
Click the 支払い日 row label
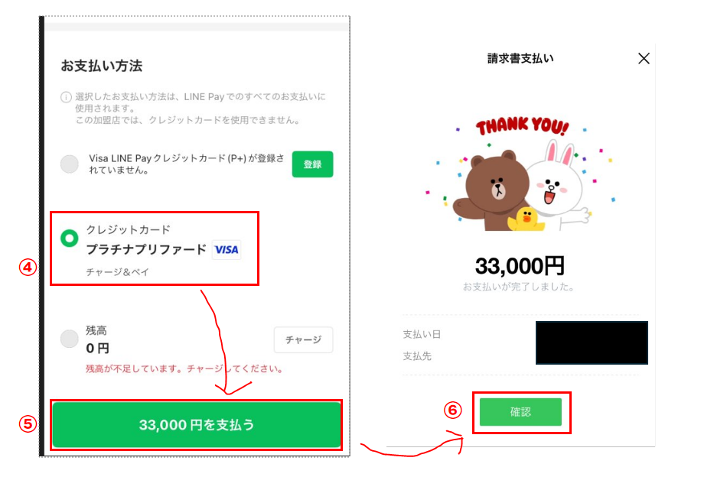(x=422, y=334)
